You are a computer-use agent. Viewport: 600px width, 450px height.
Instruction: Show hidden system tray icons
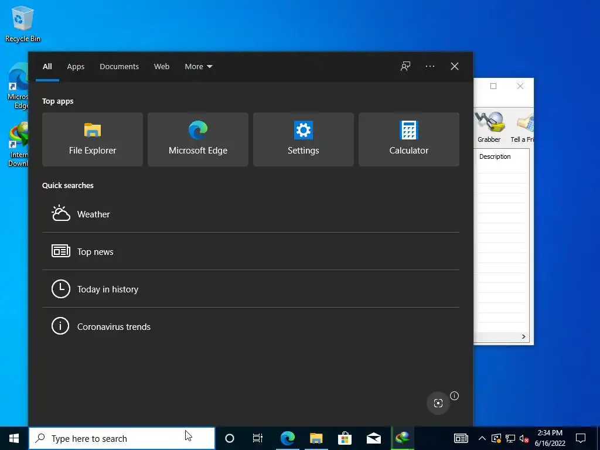pos(482,438)
